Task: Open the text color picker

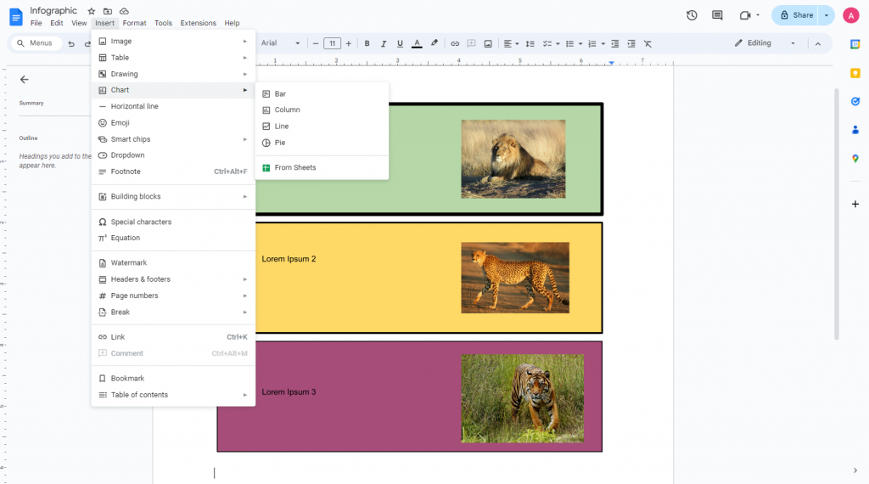Action: pyautogui.click(x=417, y=43)
